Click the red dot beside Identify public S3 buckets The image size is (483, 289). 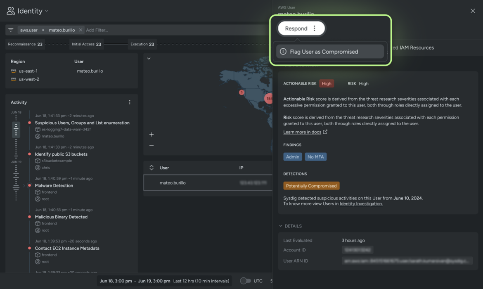(30, 154)
